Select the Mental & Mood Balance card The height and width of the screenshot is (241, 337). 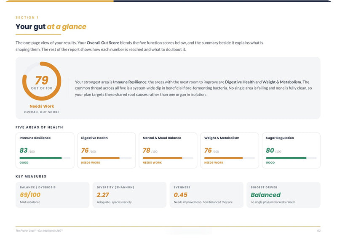[168, 150]
